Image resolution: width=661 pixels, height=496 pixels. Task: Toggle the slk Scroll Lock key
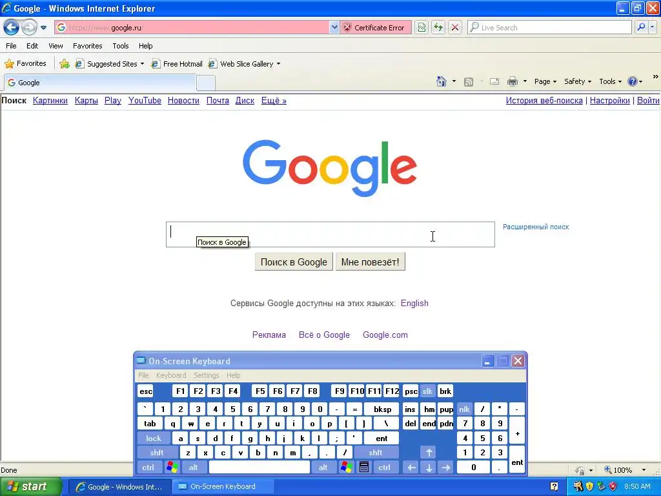click(x=427, y=391)
